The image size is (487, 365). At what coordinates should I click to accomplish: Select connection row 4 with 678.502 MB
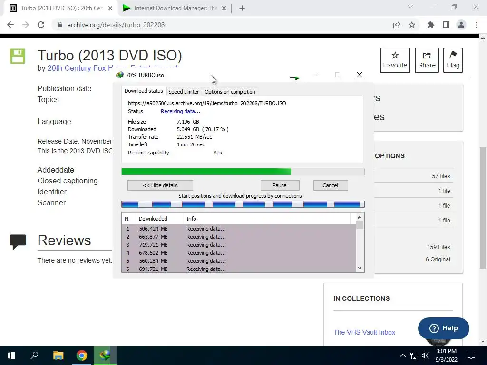pyautogui.click(x=239, y=253)
